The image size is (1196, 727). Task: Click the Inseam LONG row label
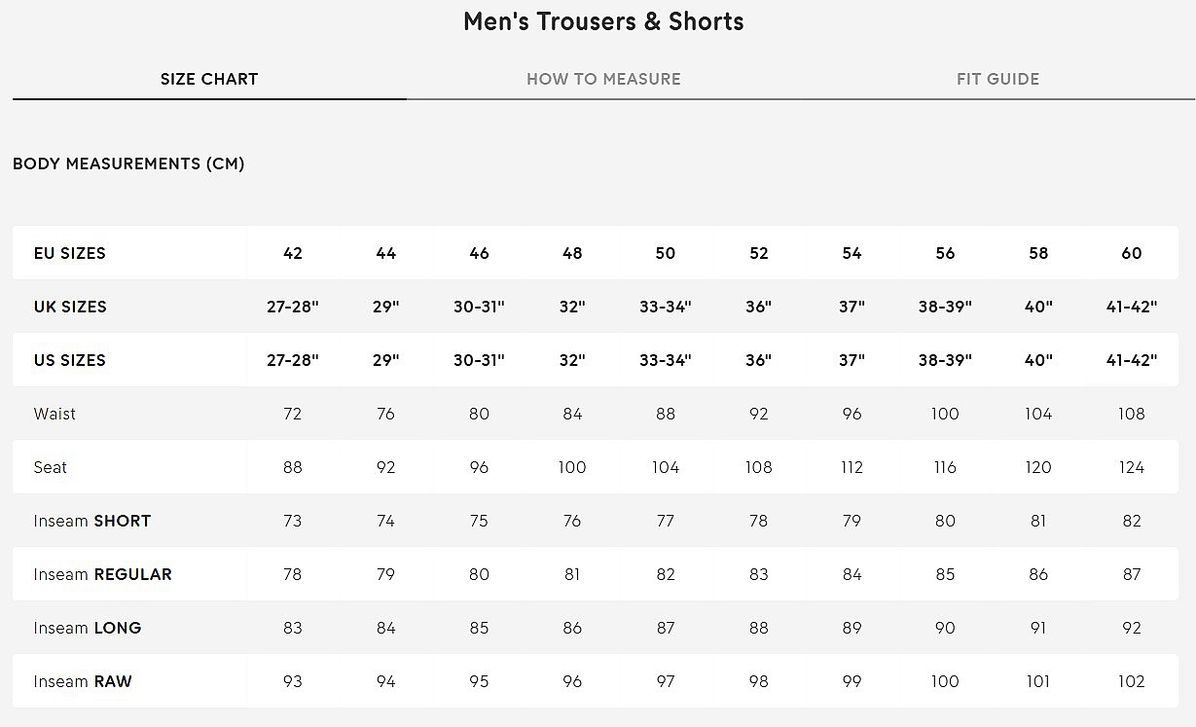[x=88, y=628]
